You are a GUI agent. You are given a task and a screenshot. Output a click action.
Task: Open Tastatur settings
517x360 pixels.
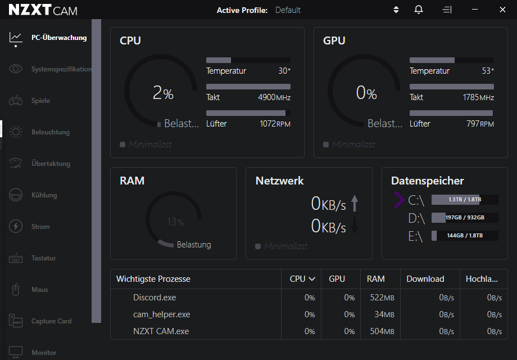(43, 258)
